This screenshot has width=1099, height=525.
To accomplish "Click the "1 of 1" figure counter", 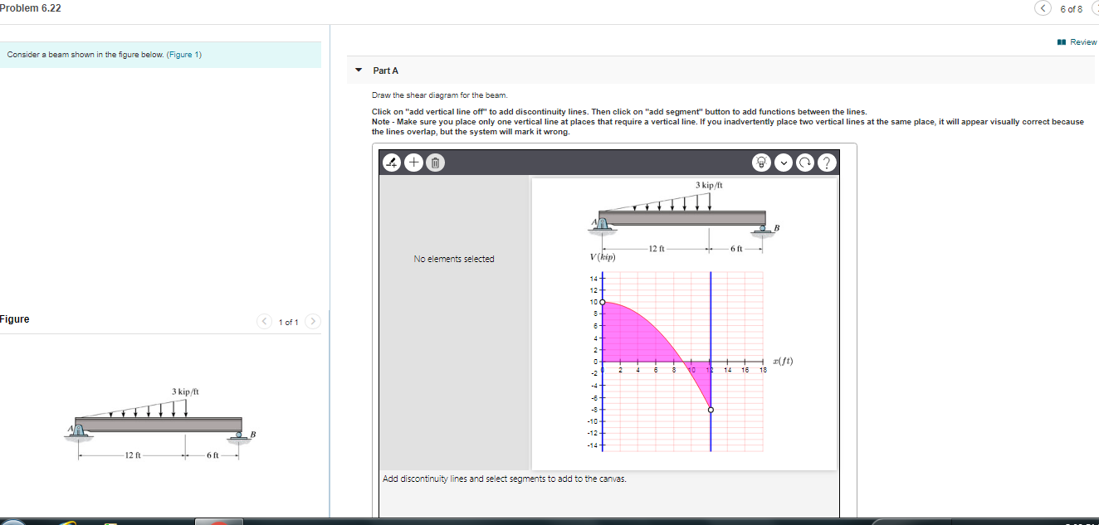I will click(x=289, y=322).
